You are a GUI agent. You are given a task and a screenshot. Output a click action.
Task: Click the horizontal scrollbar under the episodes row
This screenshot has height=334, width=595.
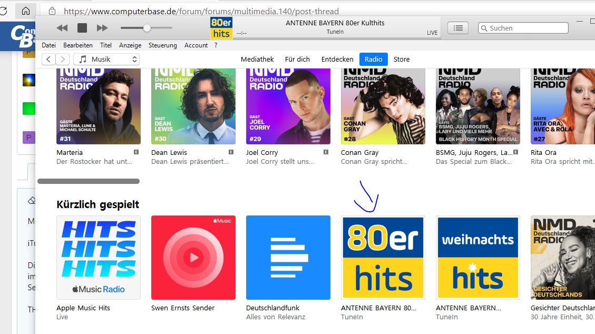[89, 181]
